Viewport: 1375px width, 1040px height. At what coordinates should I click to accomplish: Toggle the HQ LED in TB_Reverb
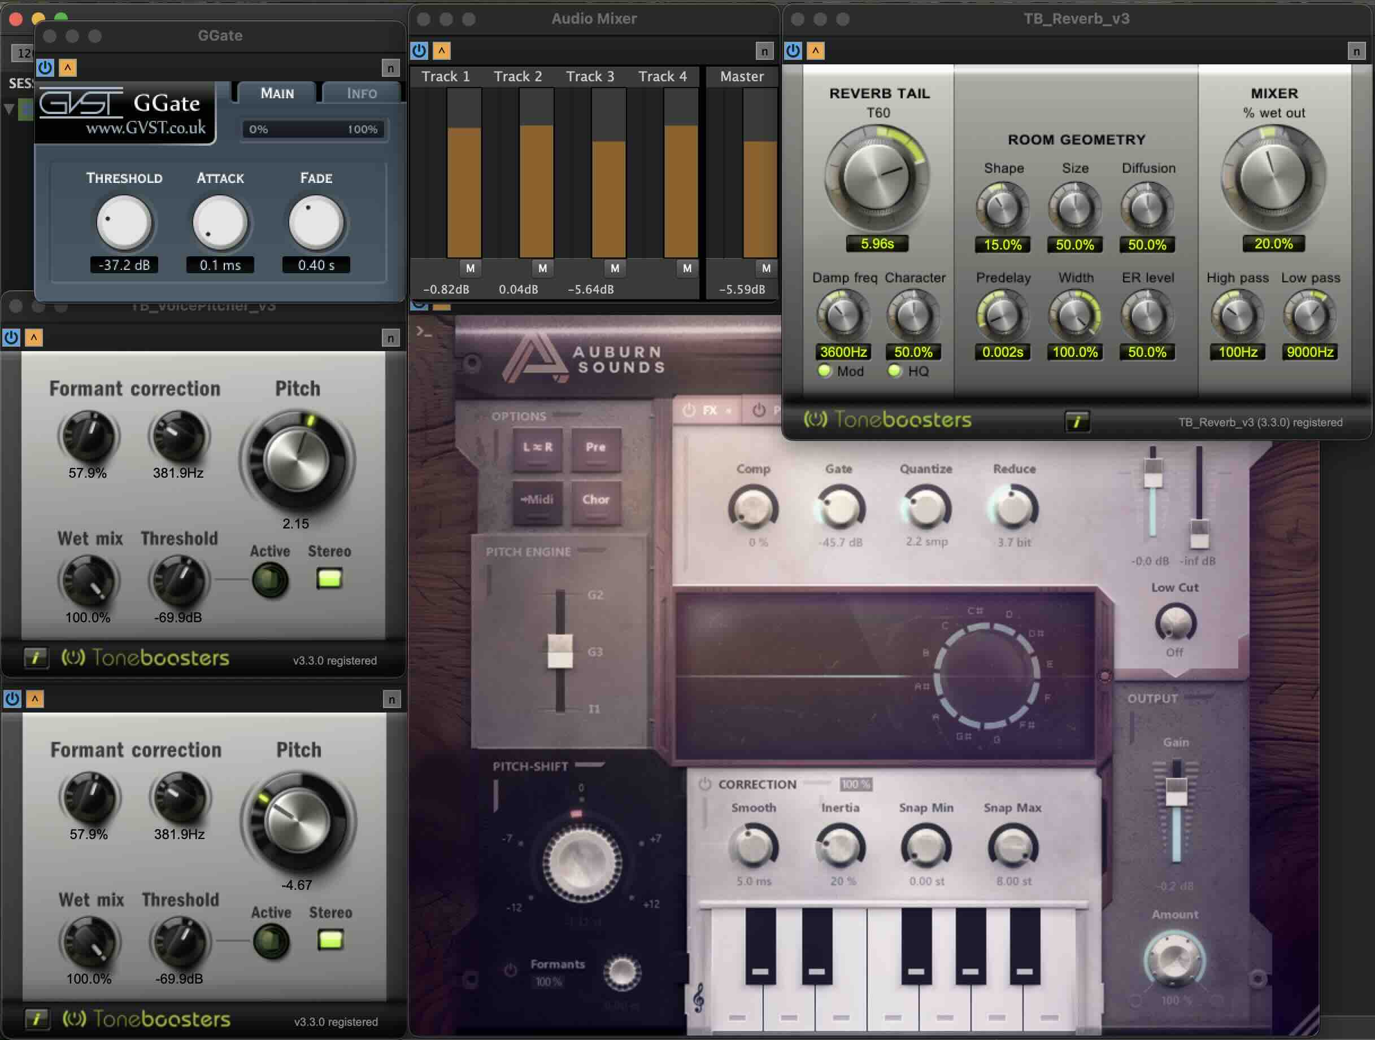894,371
